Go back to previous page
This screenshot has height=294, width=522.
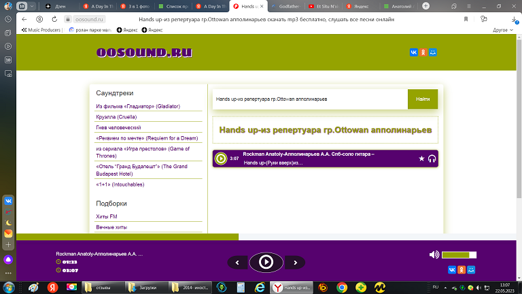pyautogui.click(x=24, y=19)
